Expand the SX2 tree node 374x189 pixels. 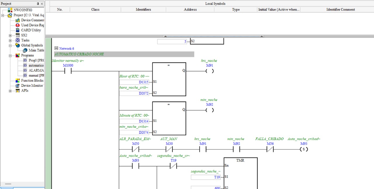pyautogui.click(x=10, y=35)
